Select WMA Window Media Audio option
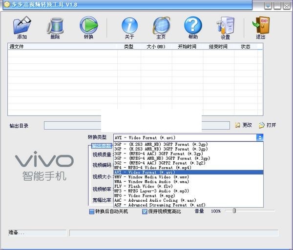The image size is (293, 250). [x=188, y=182]
